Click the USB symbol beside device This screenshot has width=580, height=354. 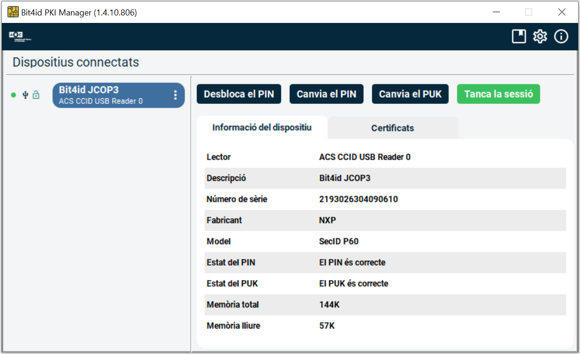(25, 95)
